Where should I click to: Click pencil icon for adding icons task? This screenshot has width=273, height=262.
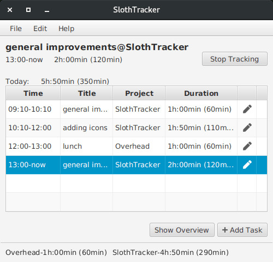click(x=247, y=127)
